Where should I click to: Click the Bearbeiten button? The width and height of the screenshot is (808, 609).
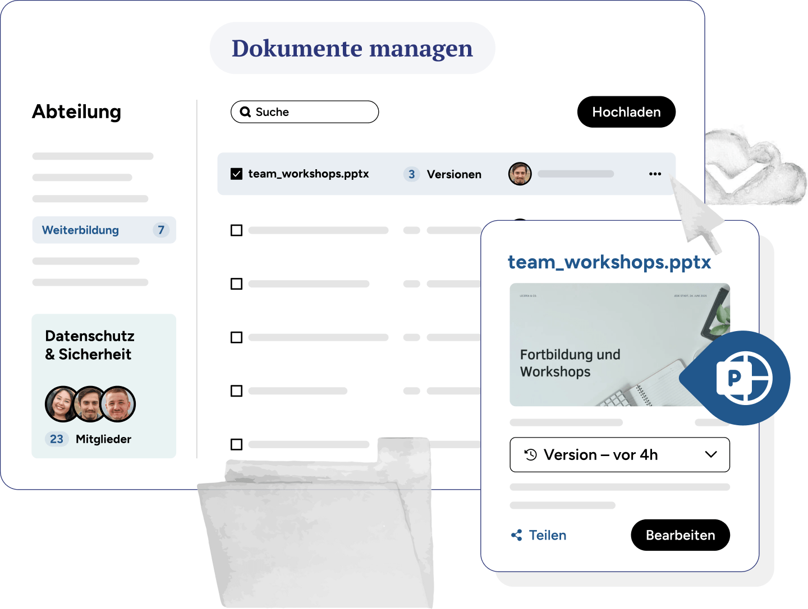(x=680, y=536)
